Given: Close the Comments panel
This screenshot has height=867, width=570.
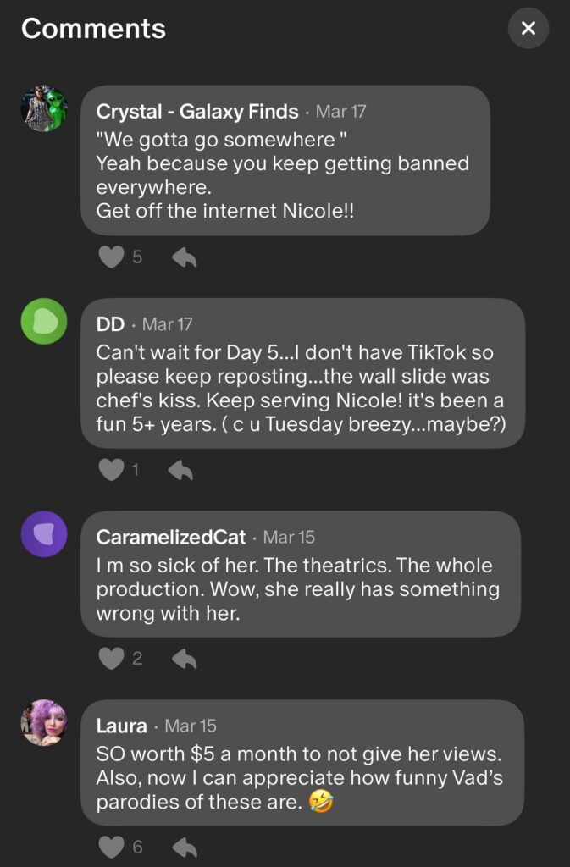Looking at the screenshot, I should [528, 29].
